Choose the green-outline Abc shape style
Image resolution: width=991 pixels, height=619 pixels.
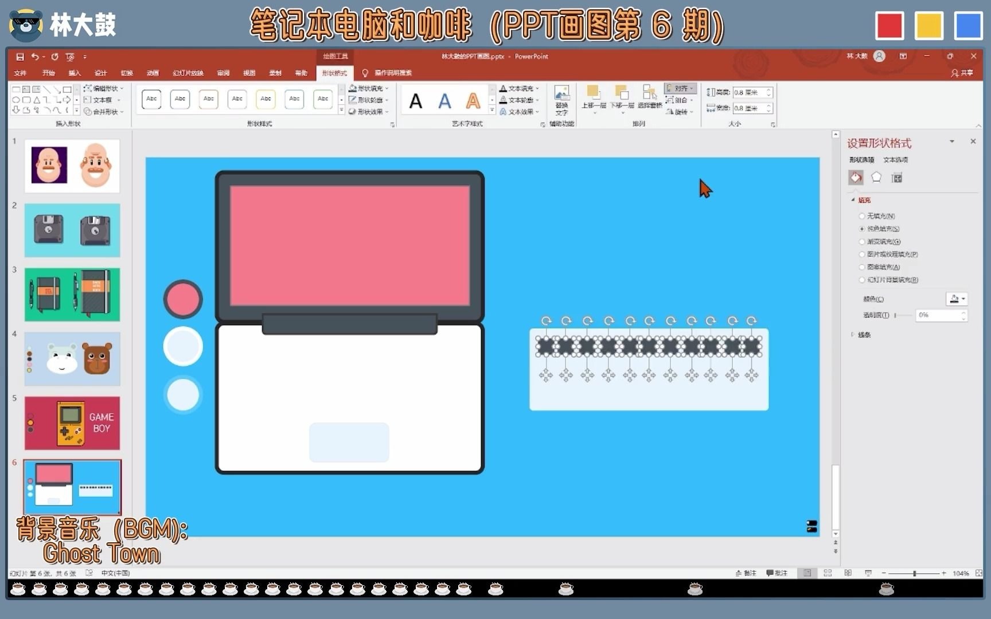(323, 99)
